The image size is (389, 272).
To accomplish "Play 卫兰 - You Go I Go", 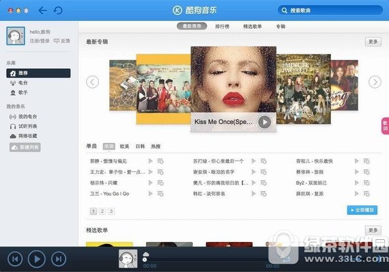I will tap(150, 194).
